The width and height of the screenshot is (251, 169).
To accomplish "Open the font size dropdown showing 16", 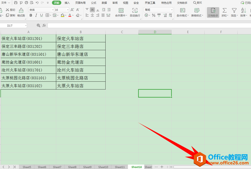I will pos(68,10).
